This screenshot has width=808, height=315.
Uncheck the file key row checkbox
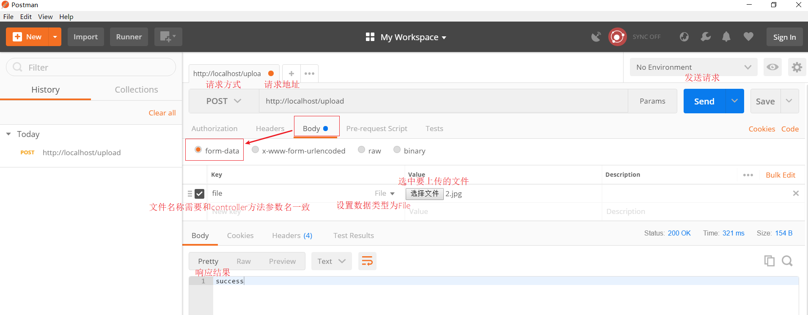click(x=200, y=194)
